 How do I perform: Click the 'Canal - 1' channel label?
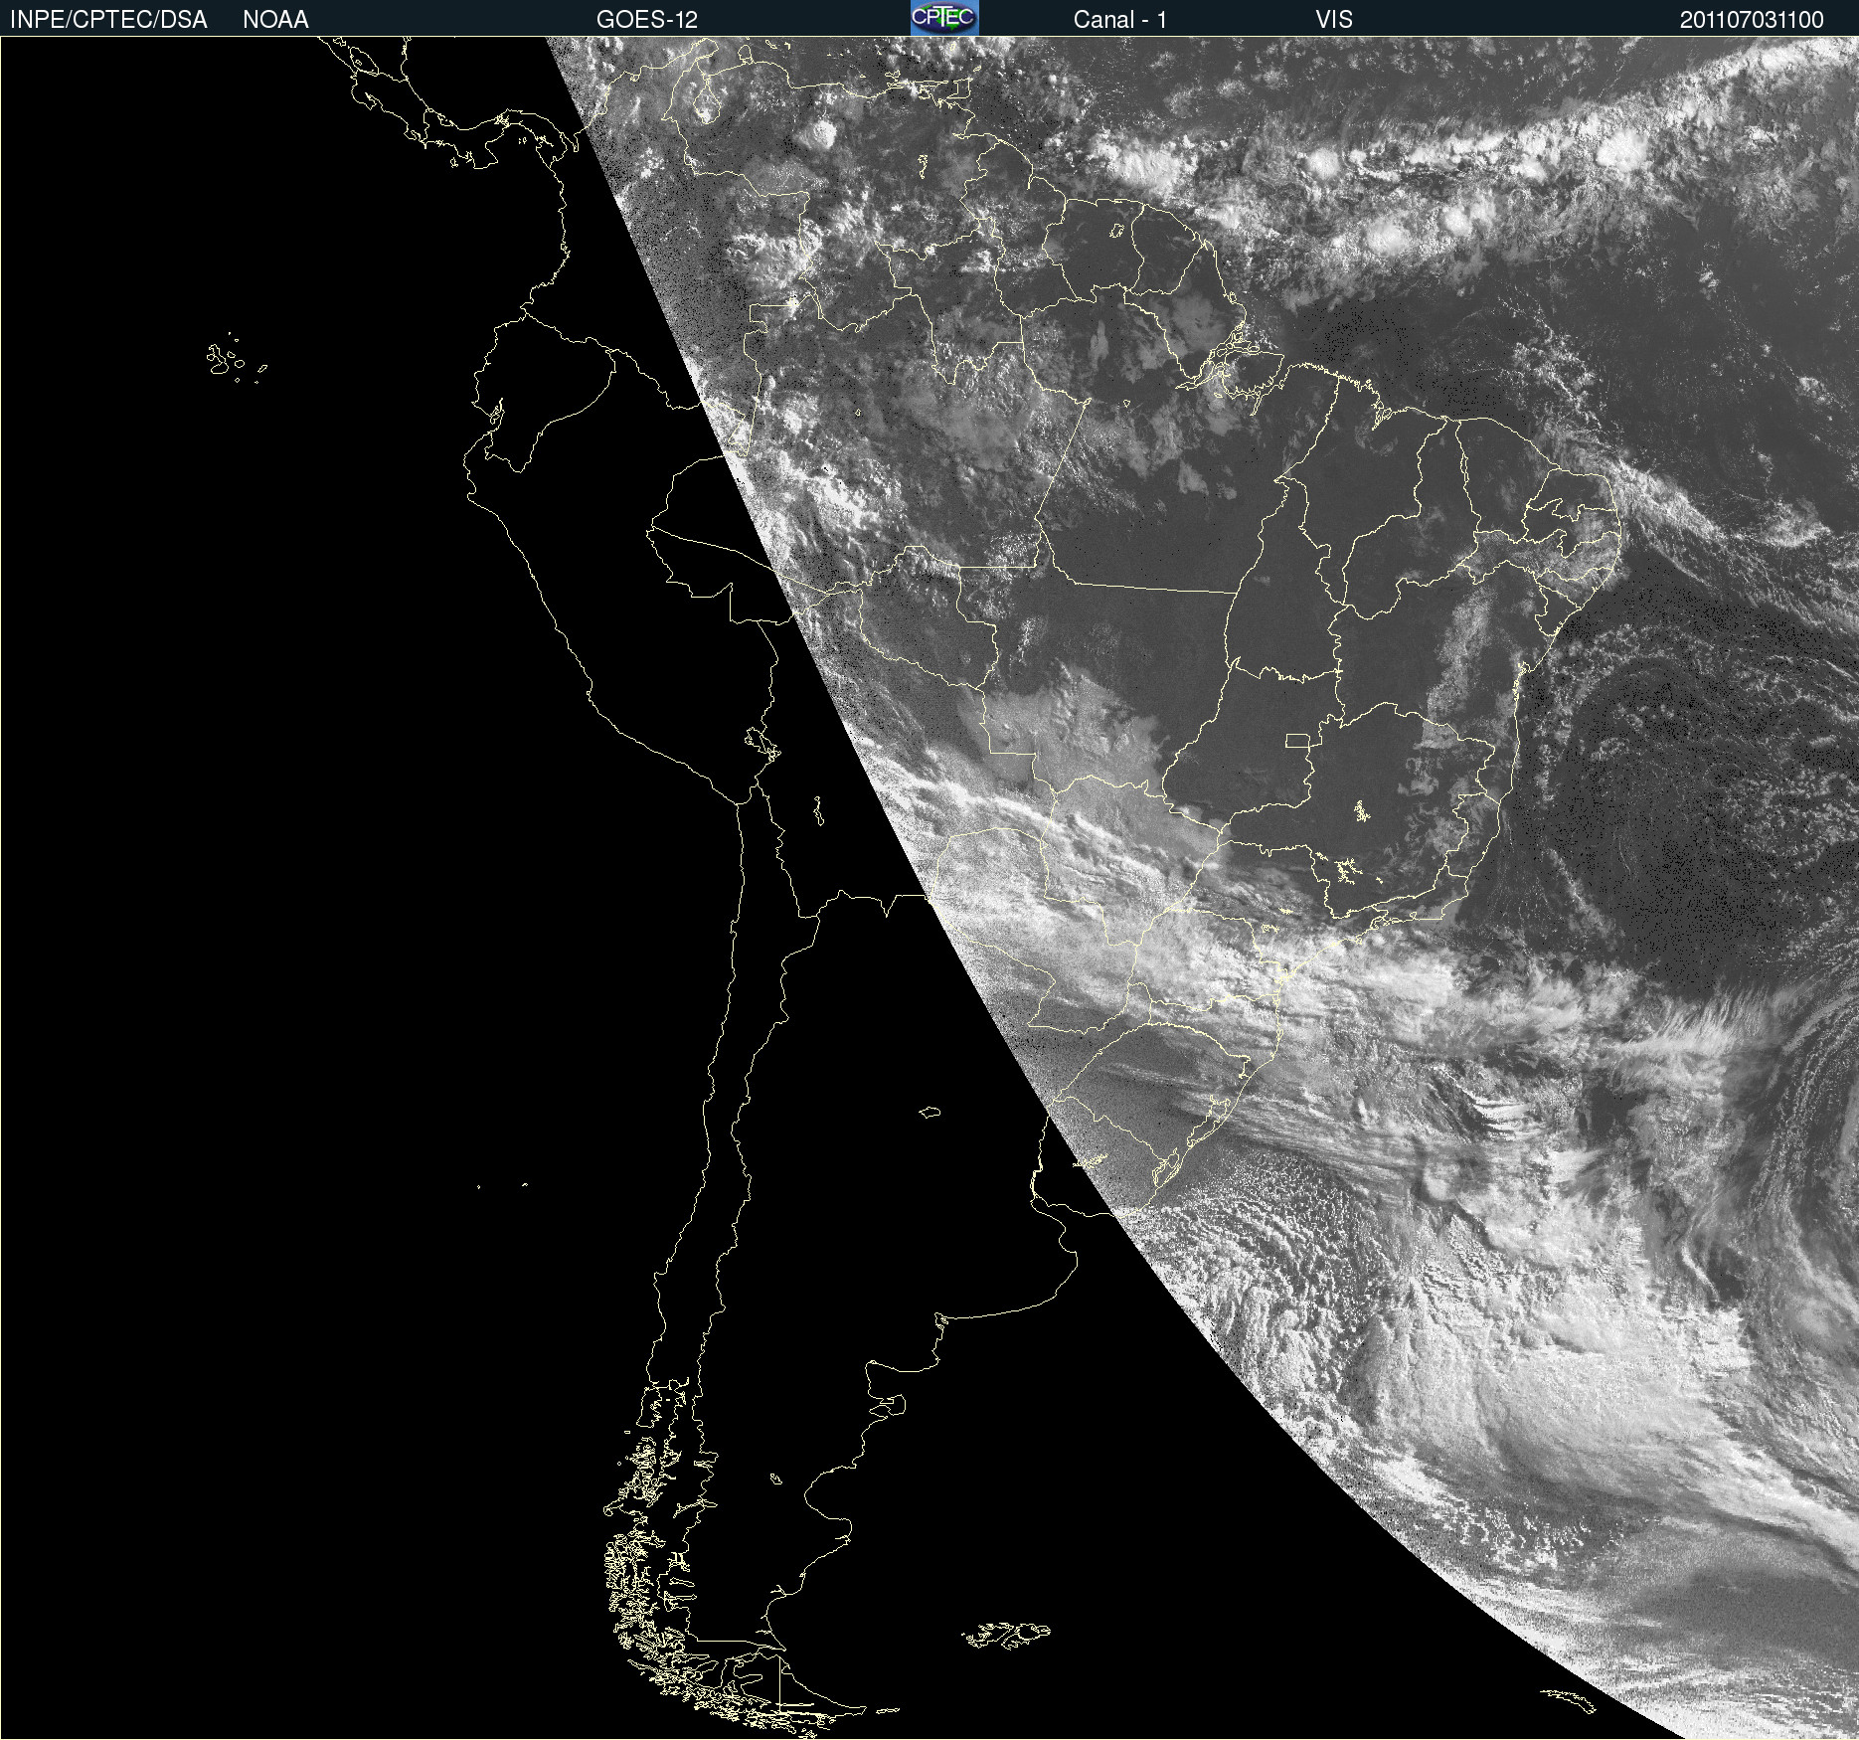coord(1120,20)
